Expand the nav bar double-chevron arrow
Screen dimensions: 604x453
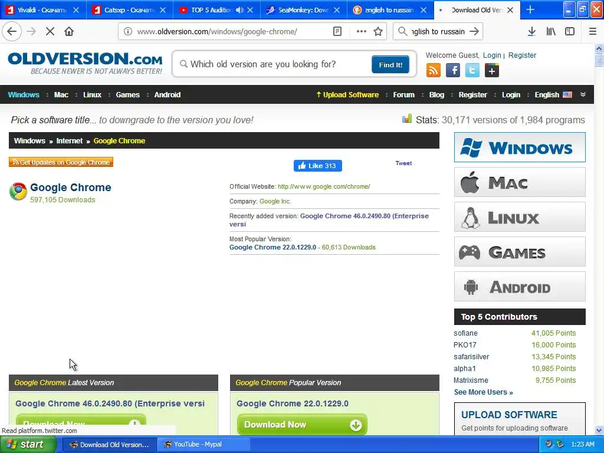[x=583, y=95]
